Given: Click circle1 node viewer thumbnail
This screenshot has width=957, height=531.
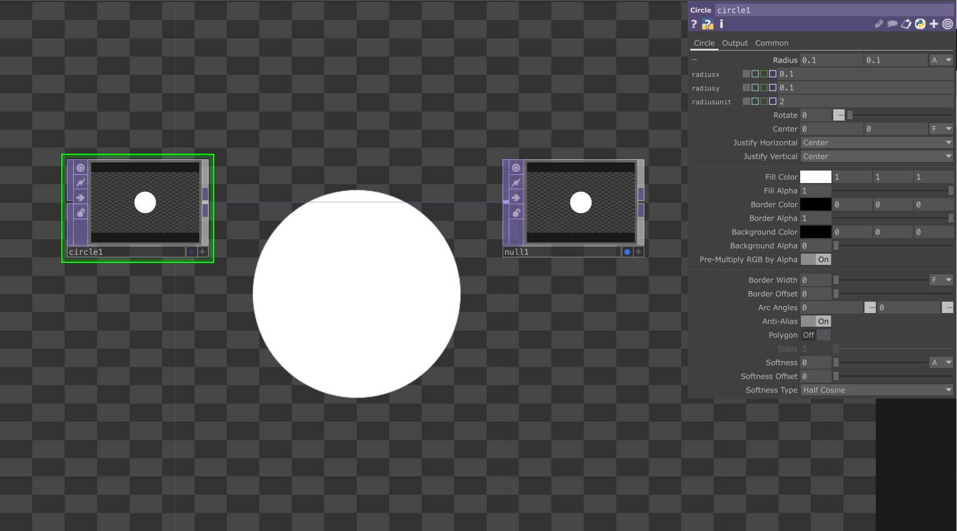Looking at the screenshot, I should (145, 202).
